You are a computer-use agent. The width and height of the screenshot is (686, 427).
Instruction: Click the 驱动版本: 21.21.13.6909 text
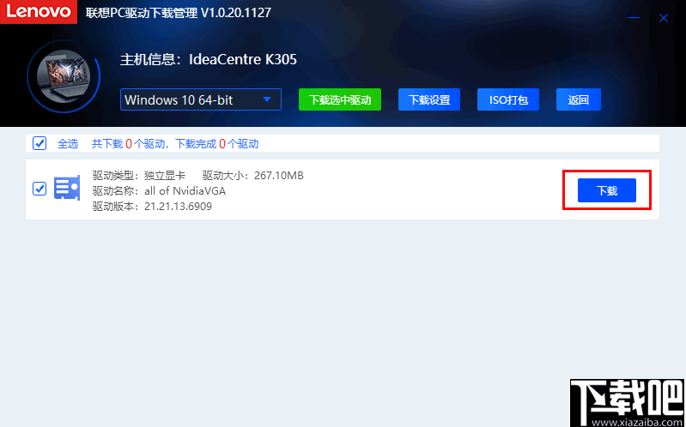[x=152, y=207]
